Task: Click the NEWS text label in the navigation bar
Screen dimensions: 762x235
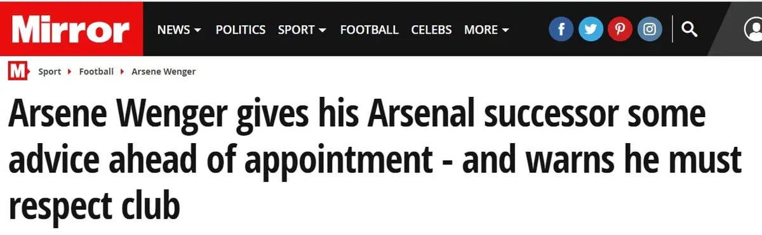Action: pyautogui.click(x=173, y=30)
